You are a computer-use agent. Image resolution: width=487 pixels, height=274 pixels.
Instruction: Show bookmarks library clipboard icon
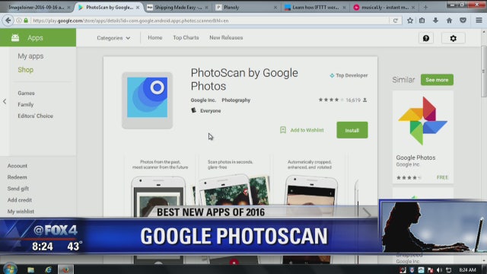click(x=422, y=21)
